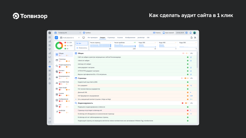The width and height of the screenshot is (246, 138).
Task: Click the 'Есть смешанный контент' row
Action: pyautogui.click(x=136, y=99)
